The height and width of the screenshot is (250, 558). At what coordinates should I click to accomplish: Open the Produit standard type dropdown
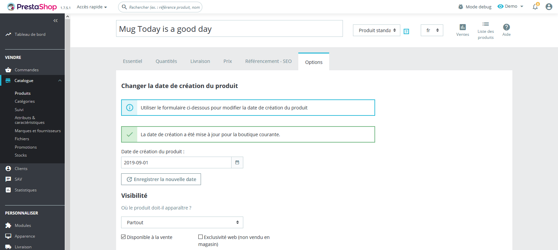376,30
